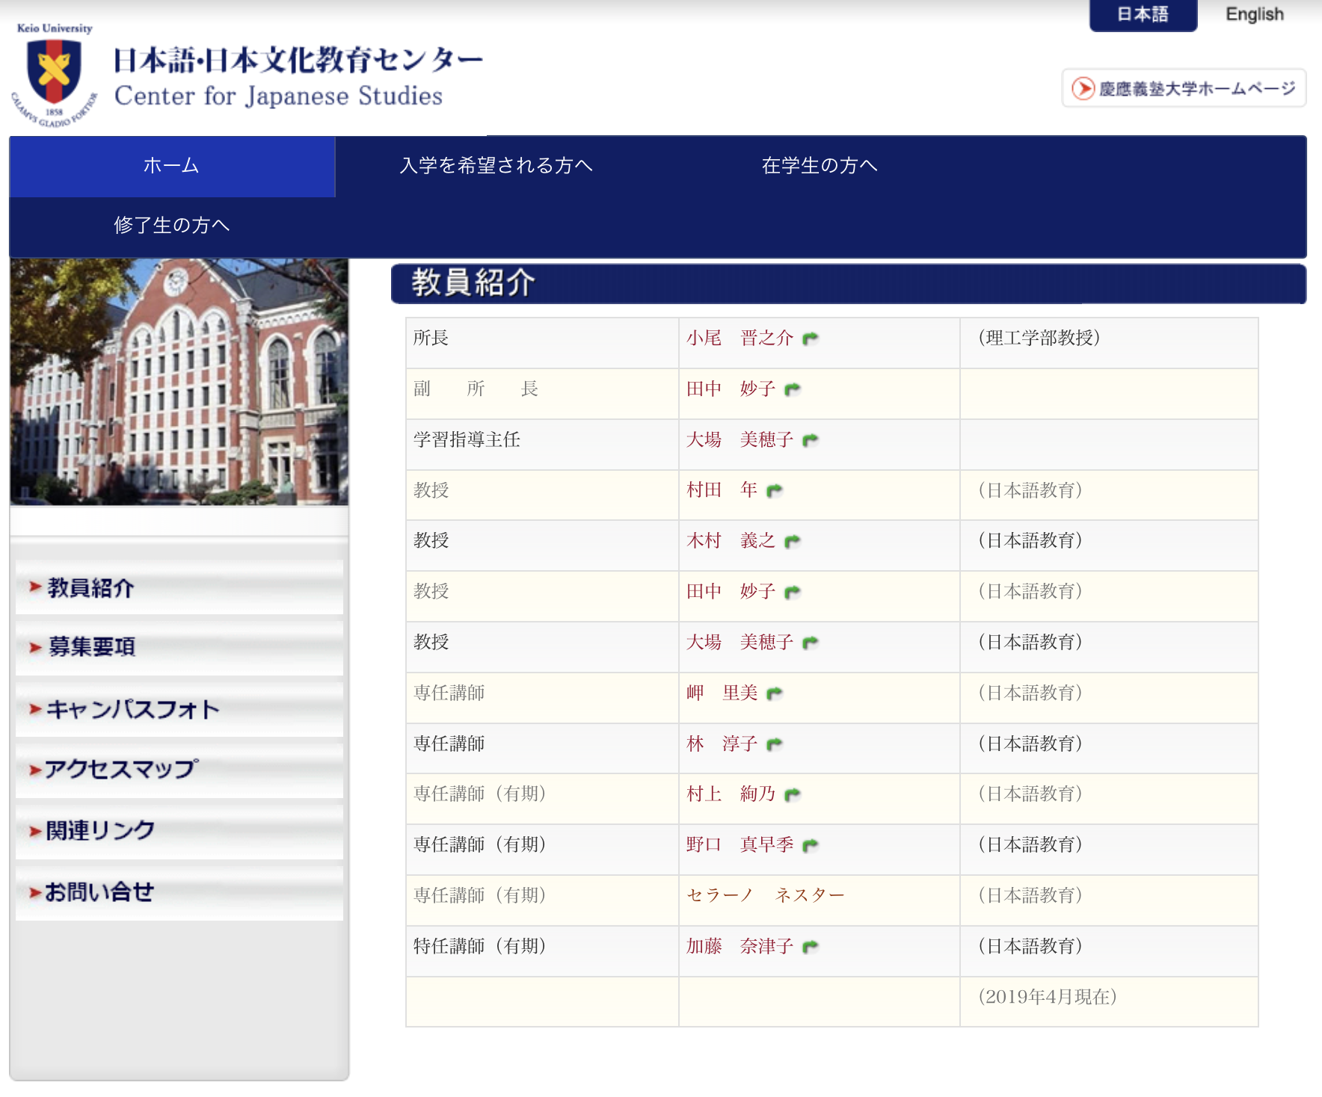Click the green arrow icon beside 村上 絢乃
The height and width of the screenshot is (1097, 1322).
pyautogui.click(x=793, y=794)
